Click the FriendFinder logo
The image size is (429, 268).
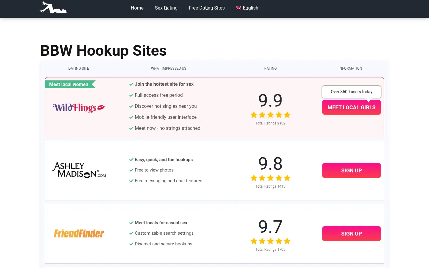79,233
